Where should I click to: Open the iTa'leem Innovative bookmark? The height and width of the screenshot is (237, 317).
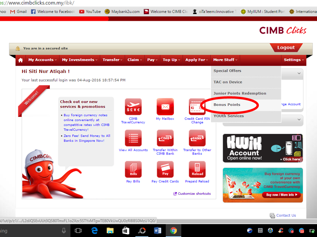pos(215,12)
